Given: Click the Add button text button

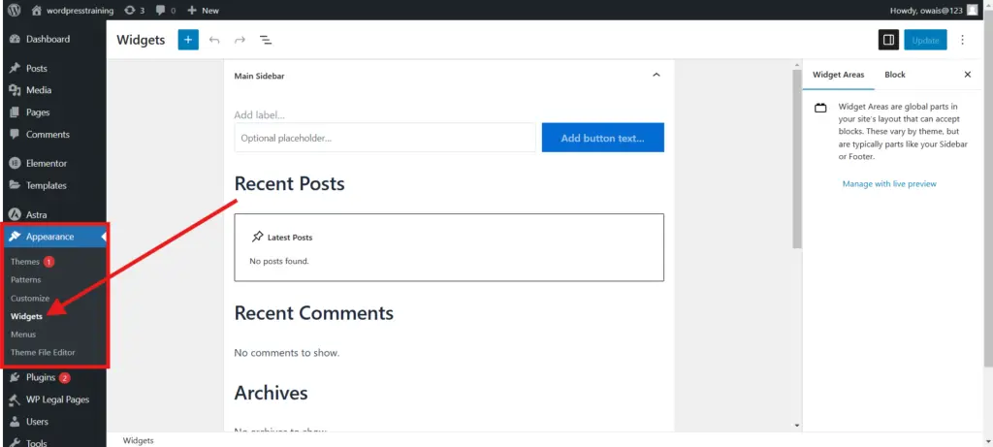Looking at the screenshot, I should 603,138.
